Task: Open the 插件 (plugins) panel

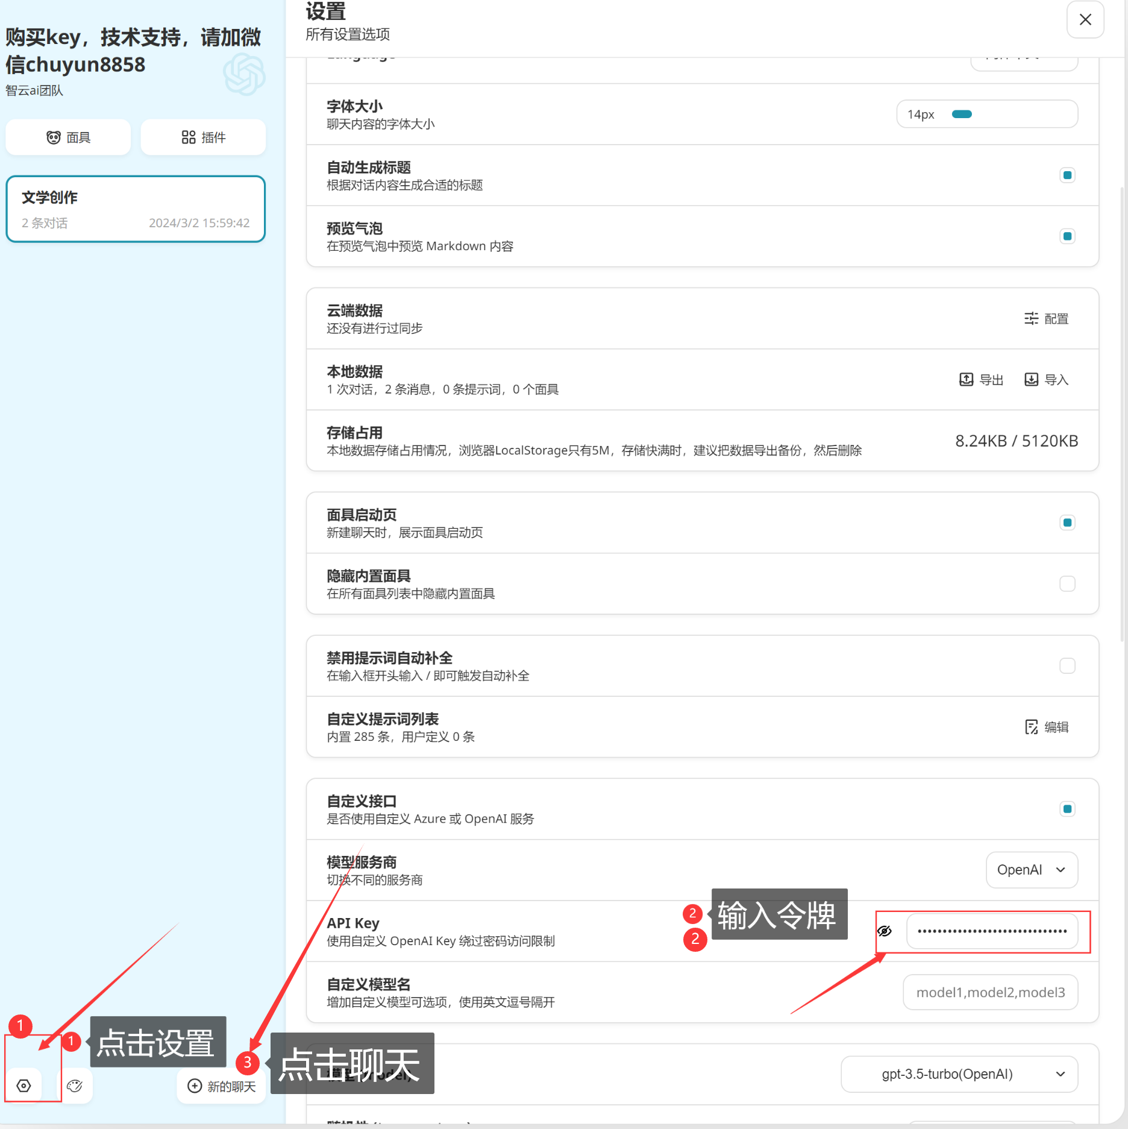Action: 203,137
